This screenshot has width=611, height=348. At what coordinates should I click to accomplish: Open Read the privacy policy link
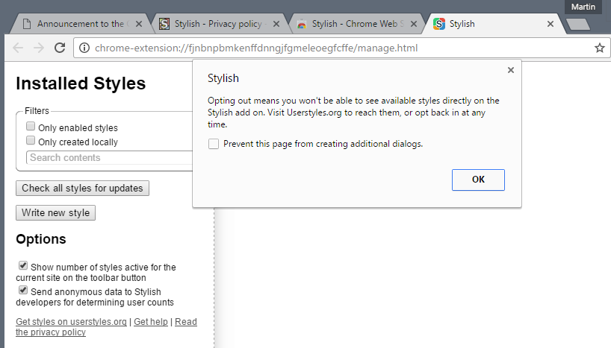[106, 327]
